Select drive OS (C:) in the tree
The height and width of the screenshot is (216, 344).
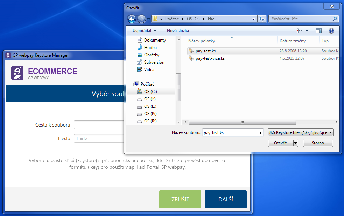(150, 91)
